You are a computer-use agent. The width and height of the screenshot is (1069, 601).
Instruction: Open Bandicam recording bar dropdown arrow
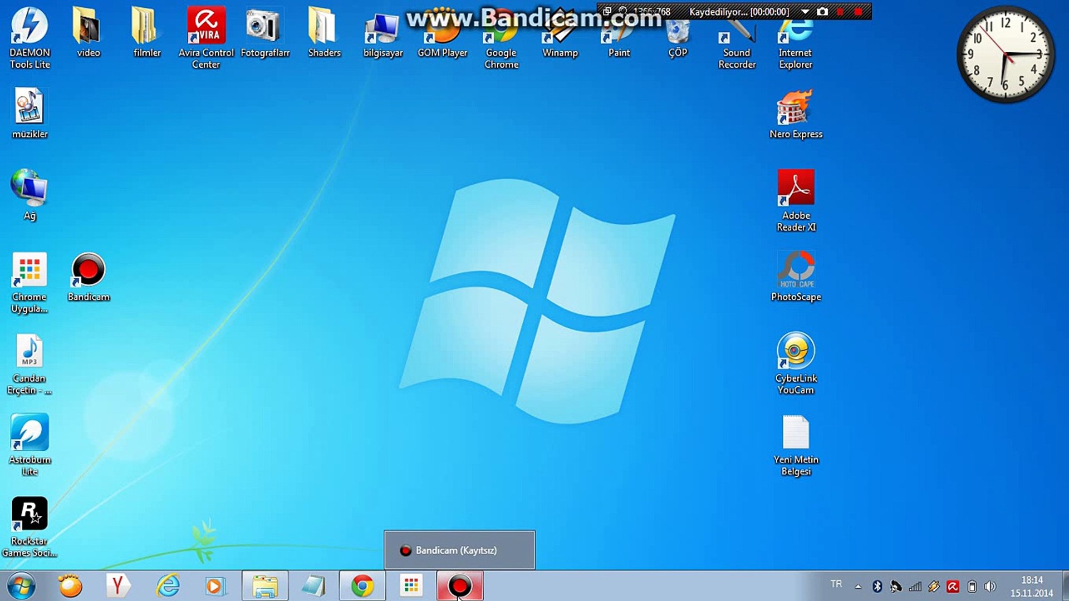[805, 12]
